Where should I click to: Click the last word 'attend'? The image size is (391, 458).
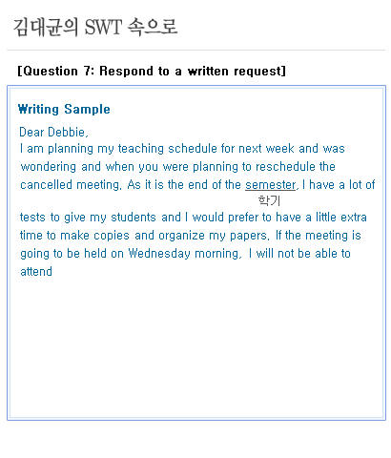pos(36,272)
